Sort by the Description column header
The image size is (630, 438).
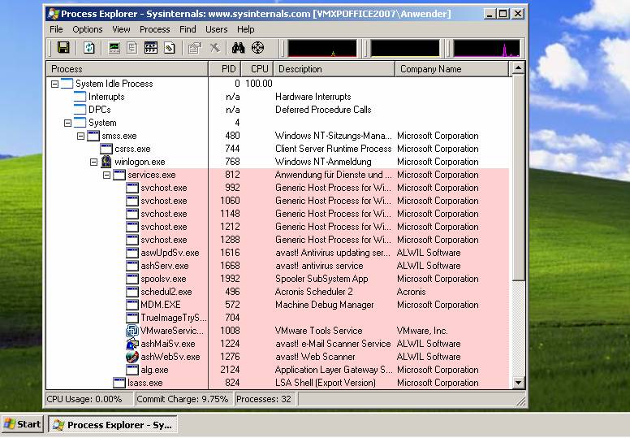pos(334,69)
